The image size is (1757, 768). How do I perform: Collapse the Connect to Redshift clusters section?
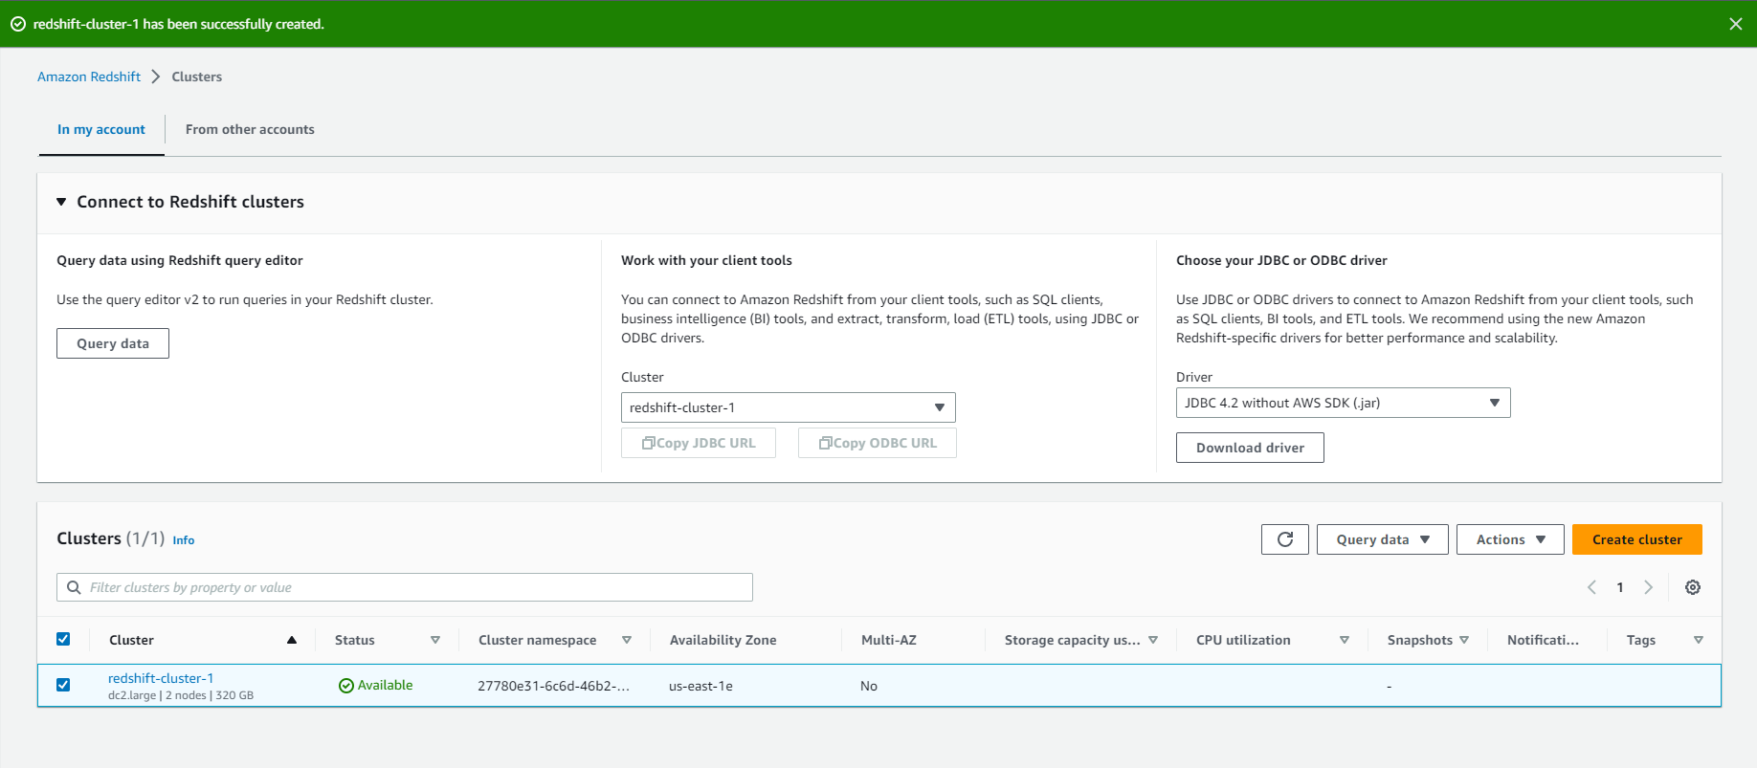pos(61,202)
